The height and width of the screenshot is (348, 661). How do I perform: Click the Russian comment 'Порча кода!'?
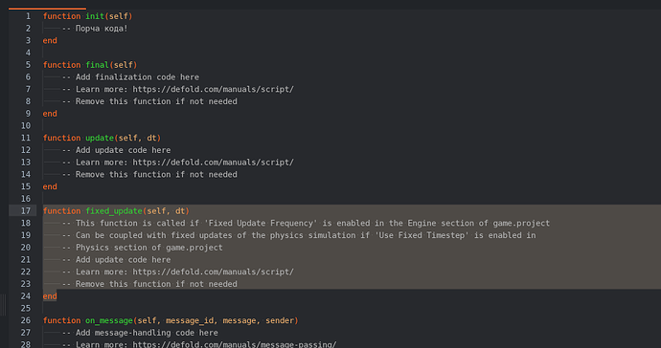[x=102, y=29]
